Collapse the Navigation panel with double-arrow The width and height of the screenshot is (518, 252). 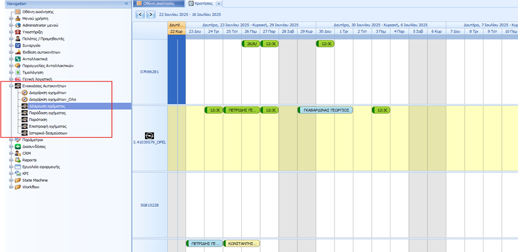pyautogui.click(x=126, y=4)
